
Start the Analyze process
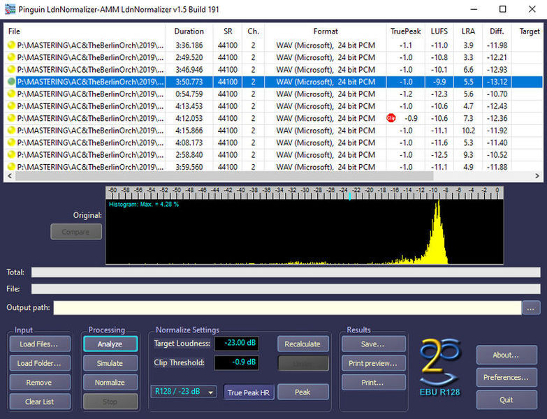click(x=110, y=344)
